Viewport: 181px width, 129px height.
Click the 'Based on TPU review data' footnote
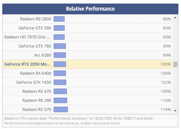79,118
